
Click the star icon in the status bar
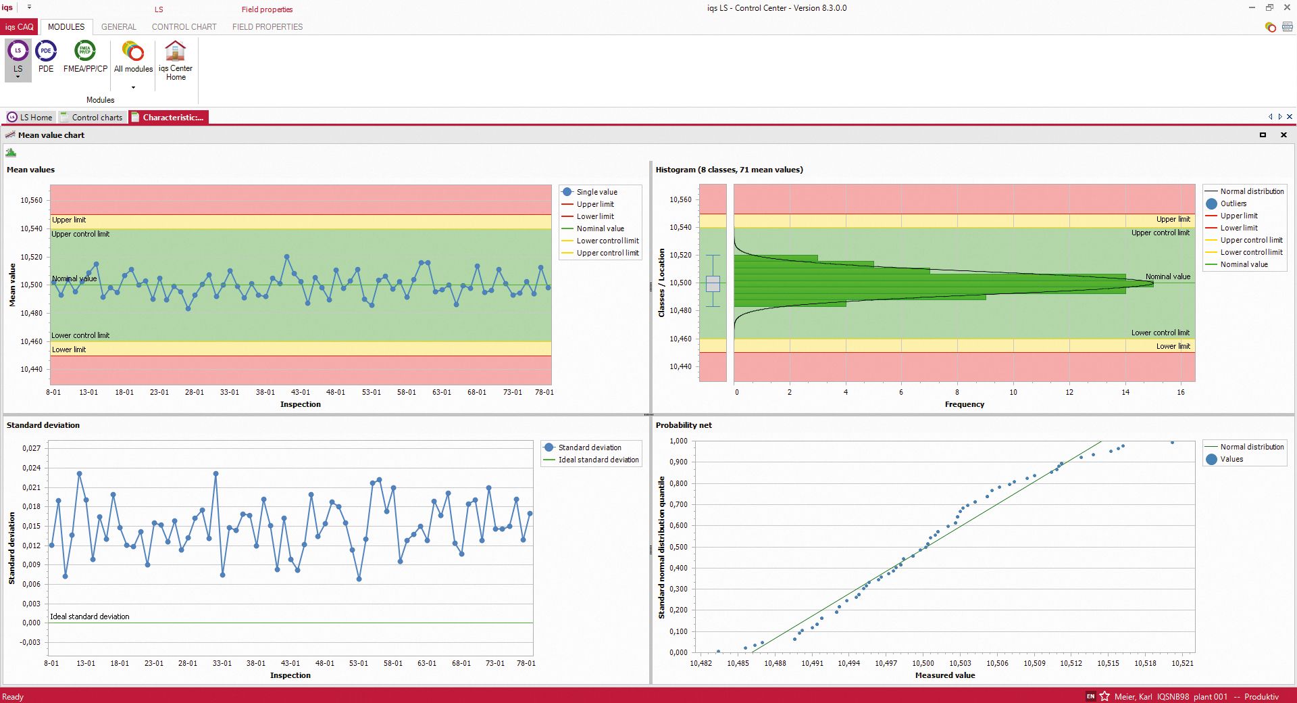(1105, 696)
